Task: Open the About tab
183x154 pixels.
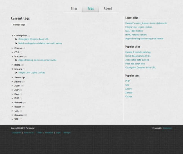Action: [x=108, y=8]
